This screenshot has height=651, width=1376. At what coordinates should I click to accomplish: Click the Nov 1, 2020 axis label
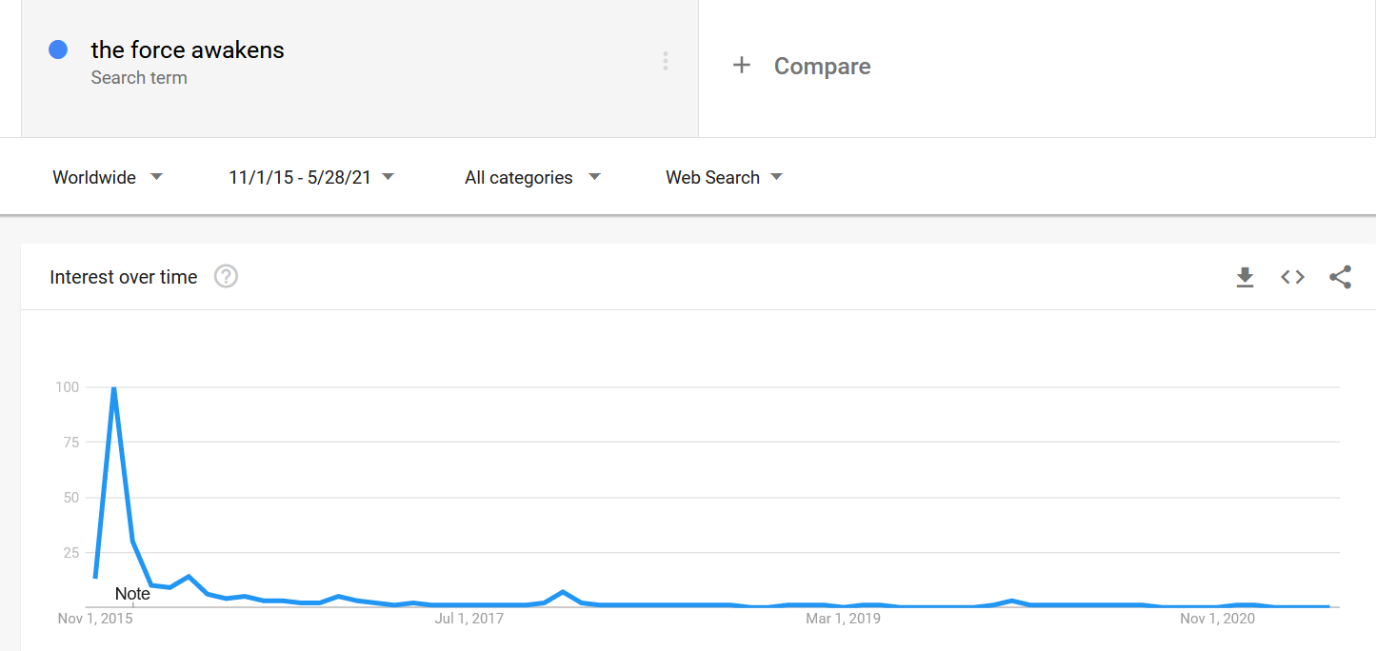click(x=1218, y=619)
